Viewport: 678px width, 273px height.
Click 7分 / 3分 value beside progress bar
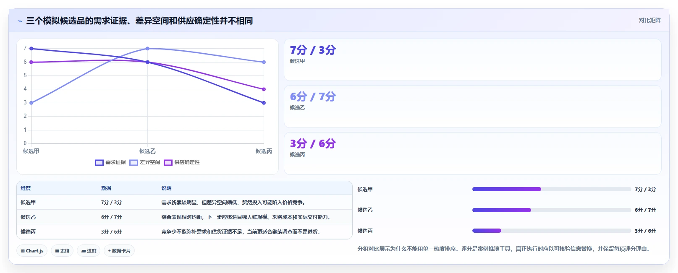[x=645, y=190]
